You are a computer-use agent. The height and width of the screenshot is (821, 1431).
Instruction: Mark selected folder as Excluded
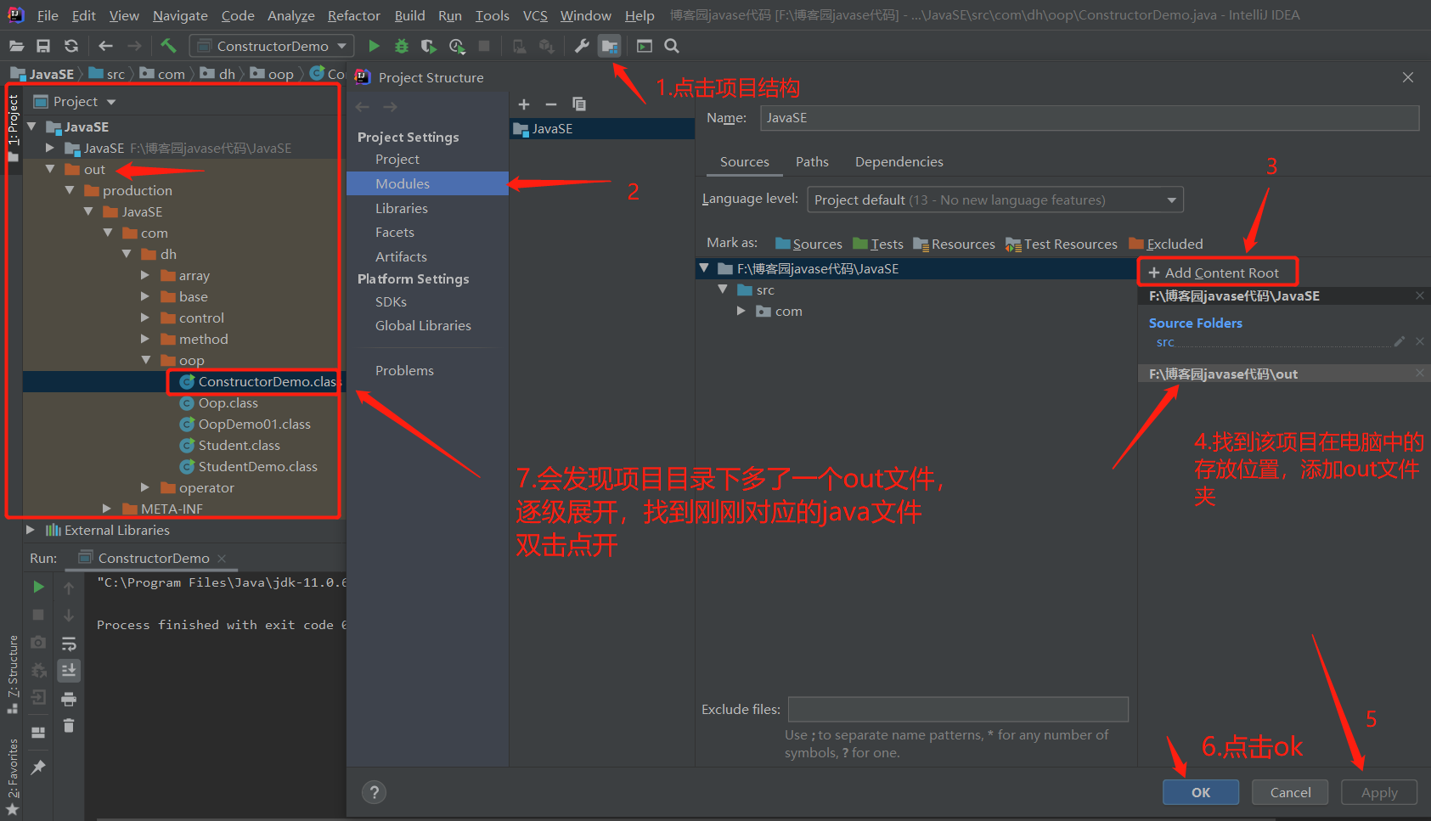coord(1166,244)
